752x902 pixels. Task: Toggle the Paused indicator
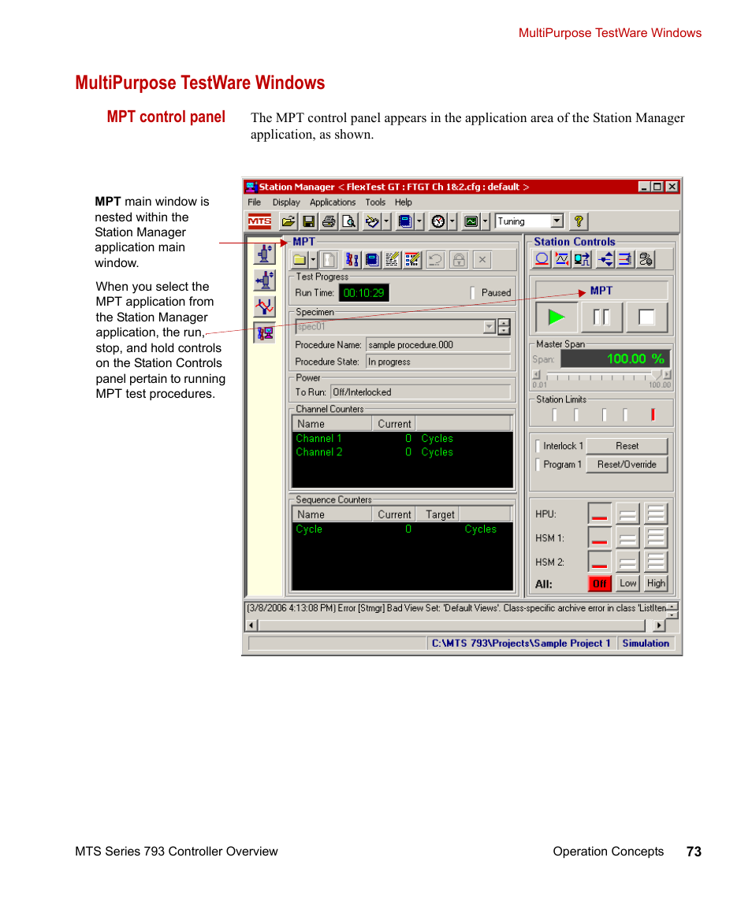(472, 293)
